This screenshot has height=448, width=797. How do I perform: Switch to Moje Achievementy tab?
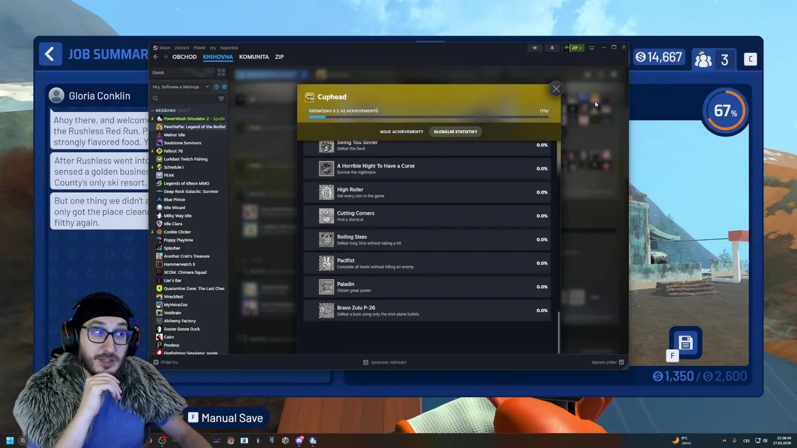tap(402, 132)
